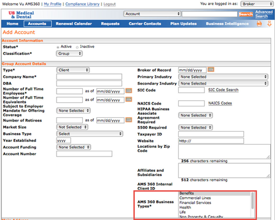Open calendar for Full Time Equivalents date
This screenshot has width=275, height=220.
(x=129, y=99)
